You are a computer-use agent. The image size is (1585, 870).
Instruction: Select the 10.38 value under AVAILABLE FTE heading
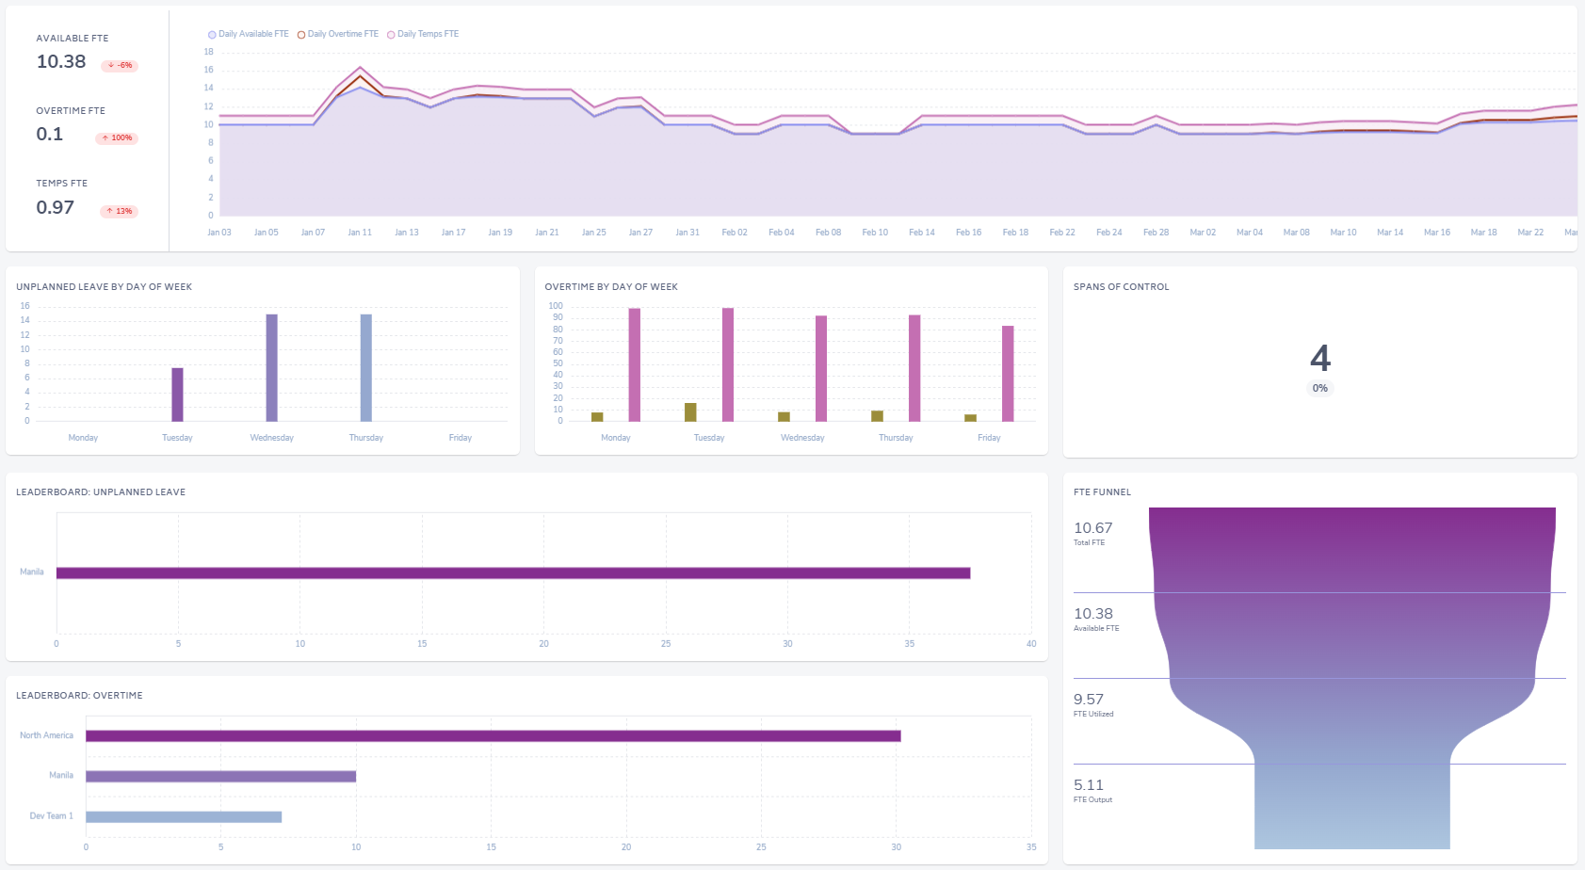point(61,62)
